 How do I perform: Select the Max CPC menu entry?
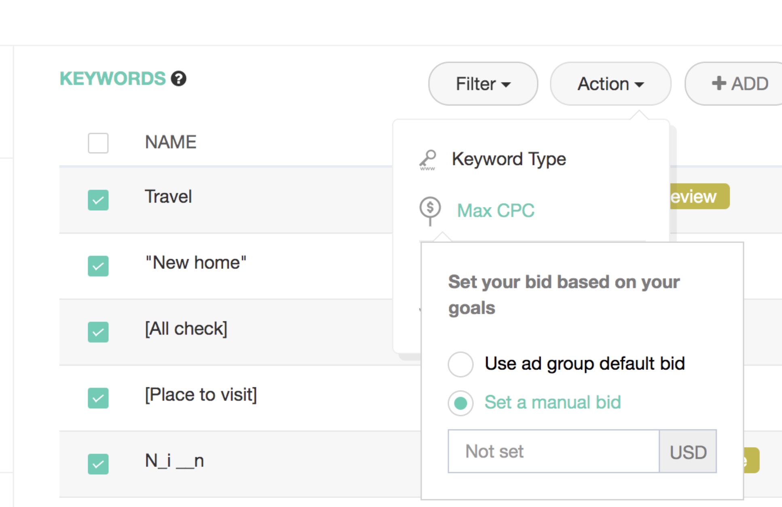[495, 211]
